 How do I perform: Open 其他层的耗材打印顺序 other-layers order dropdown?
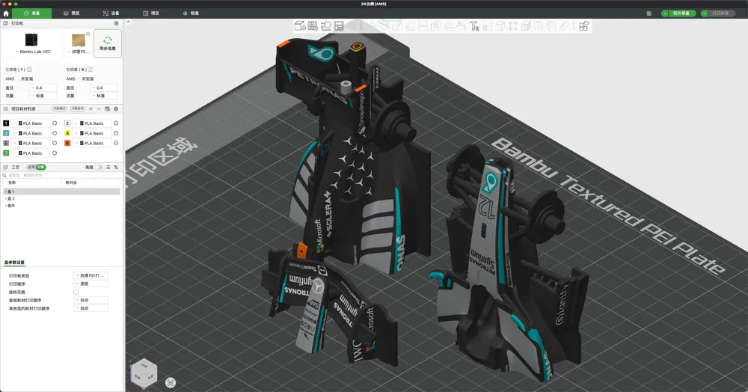[91, 308]
